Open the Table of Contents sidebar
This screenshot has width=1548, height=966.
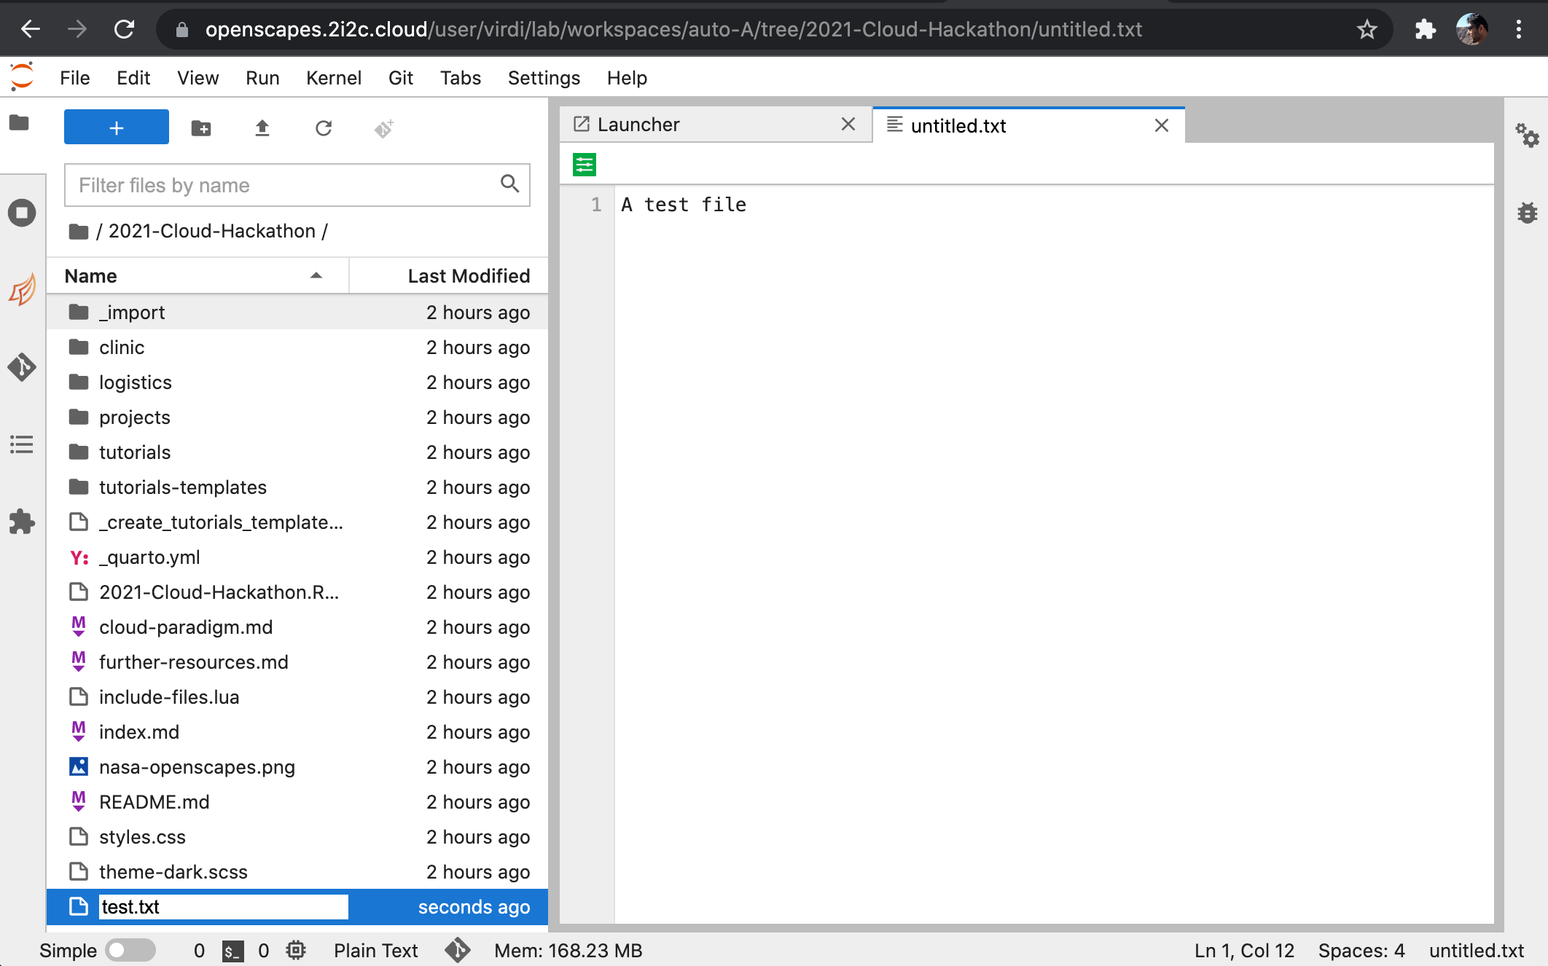click(x=22, y=444)
